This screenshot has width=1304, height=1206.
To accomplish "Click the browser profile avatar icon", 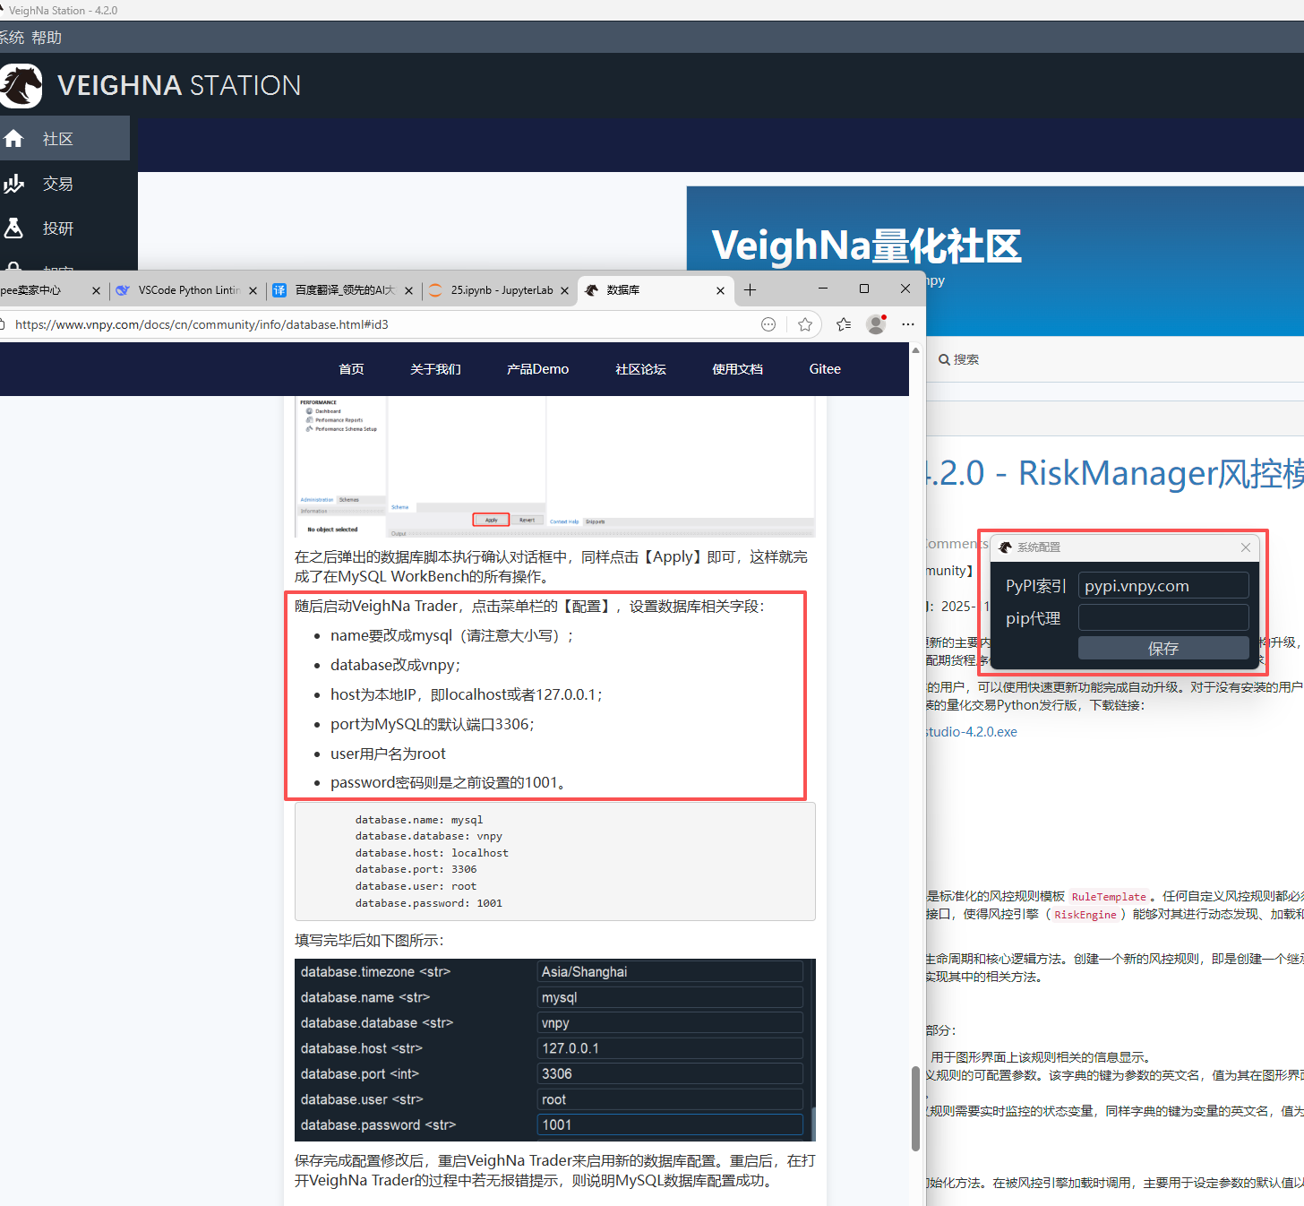I will [876, 324].
